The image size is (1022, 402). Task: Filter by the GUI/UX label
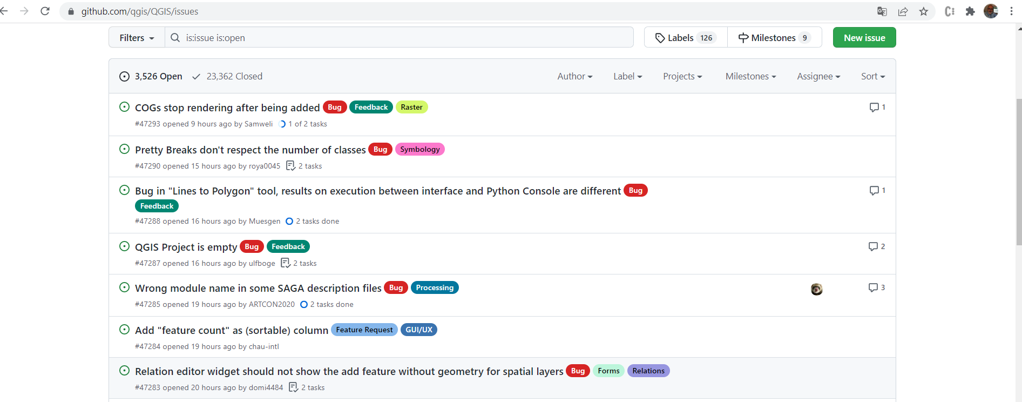point(419,330)
